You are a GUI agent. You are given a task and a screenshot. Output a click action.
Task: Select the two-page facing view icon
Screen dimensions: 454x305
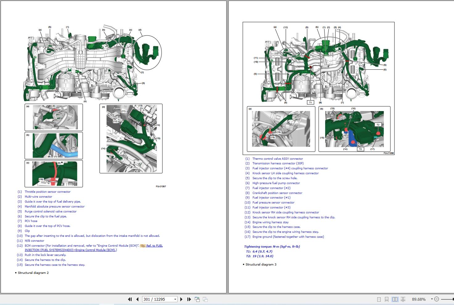coord(395,299)
